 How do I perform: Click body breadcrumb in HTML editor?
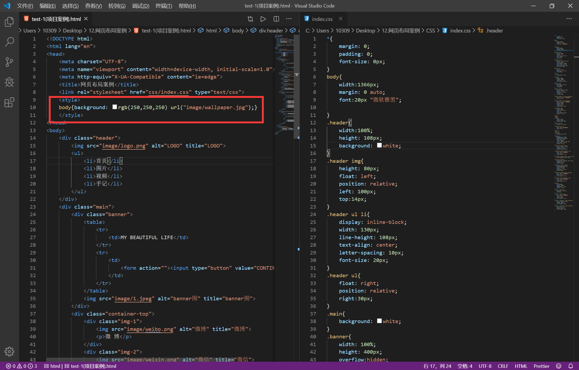click(238, 31)
